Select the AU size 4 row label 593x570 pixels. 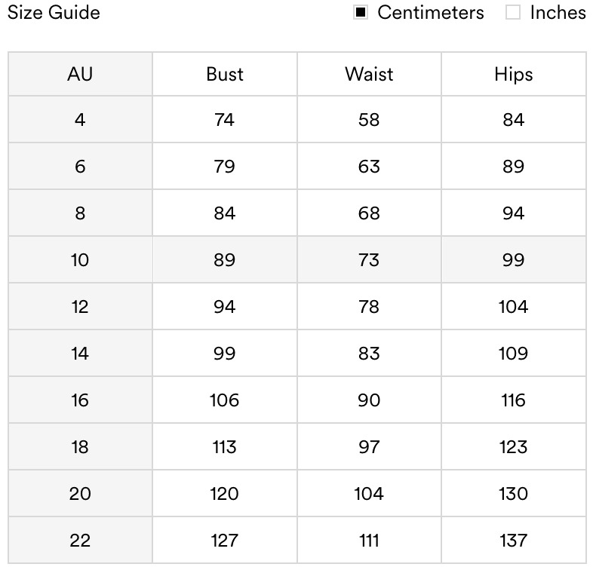(x=80, y=120)
